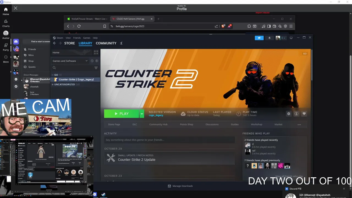The width and height of the screenshot is (352, 198).
Task: Close the CS:GO HvH Servers tab
Action: click(152, 19)
